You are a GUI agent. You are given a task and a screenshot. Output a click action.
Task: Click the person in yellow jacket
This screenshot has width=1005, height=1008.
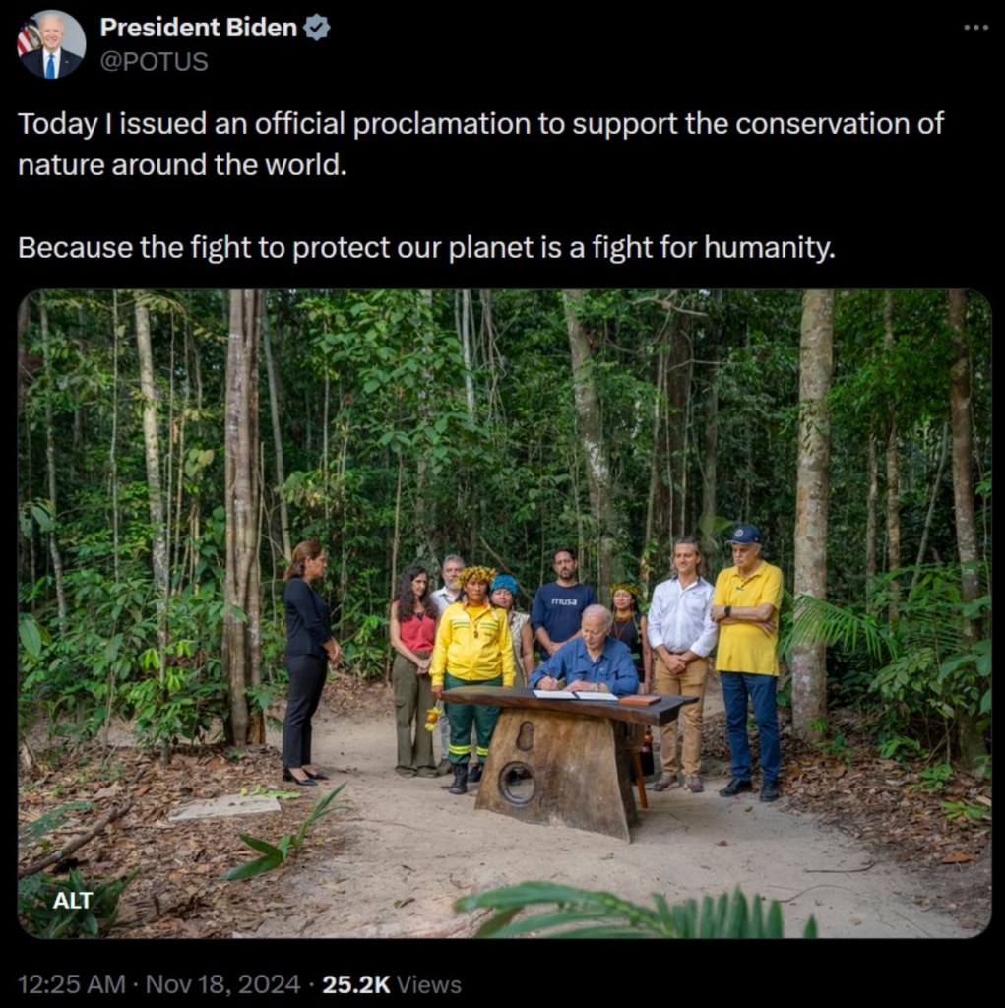pos(472,655)
